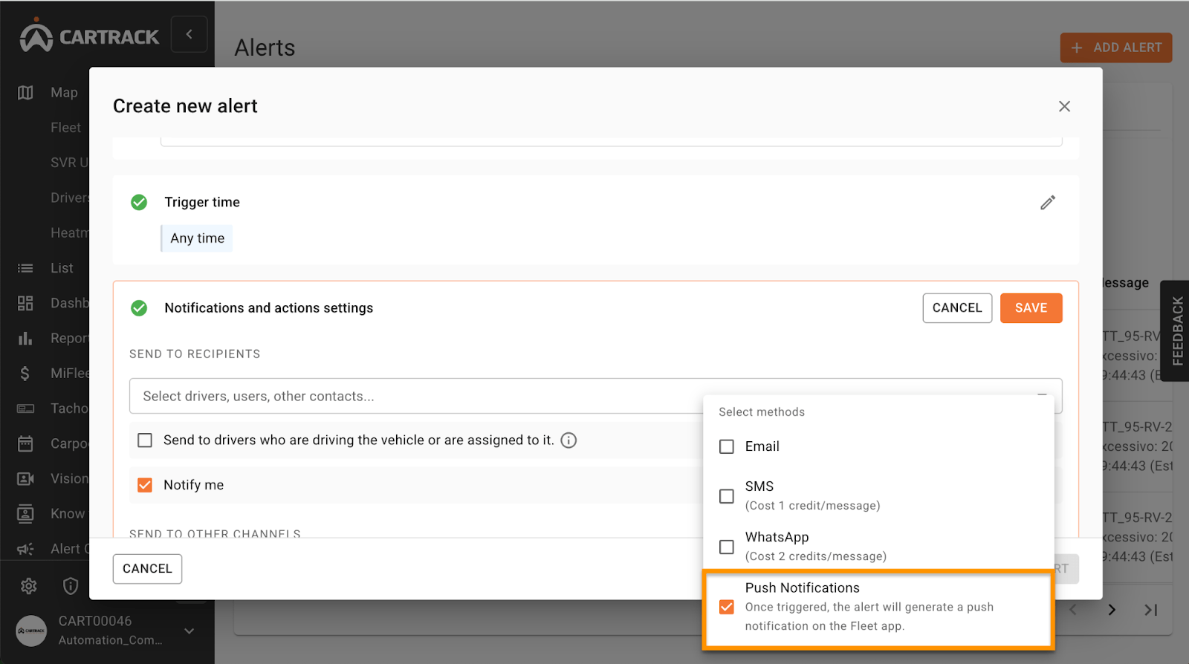Click the Automation_Com account name

(x=110, y=640)
